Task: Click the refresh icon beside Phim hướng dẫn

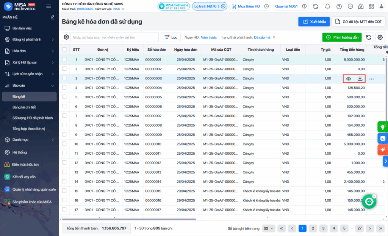Action: 368,37
